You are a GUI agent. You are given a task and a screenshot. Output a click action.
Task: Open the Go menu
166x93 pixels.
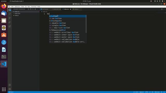tap(26, 6)
